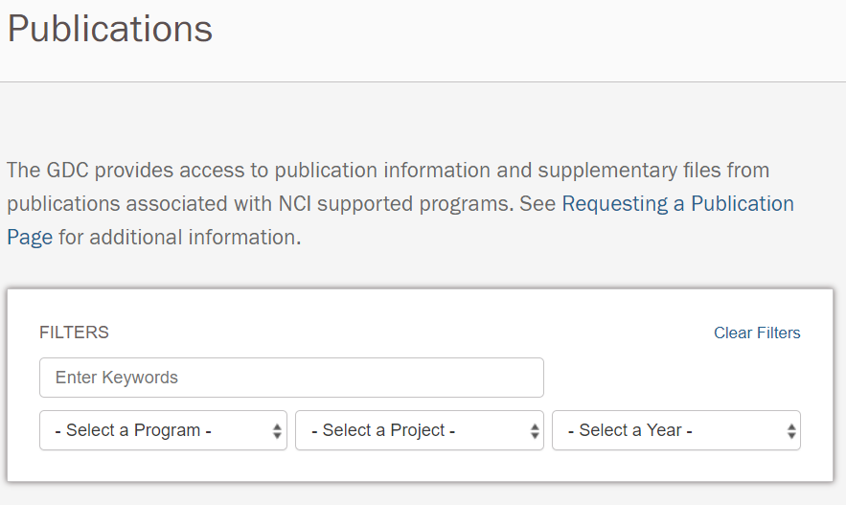Click "for additional information" text

pyautogui.click(x=180, y=237)
